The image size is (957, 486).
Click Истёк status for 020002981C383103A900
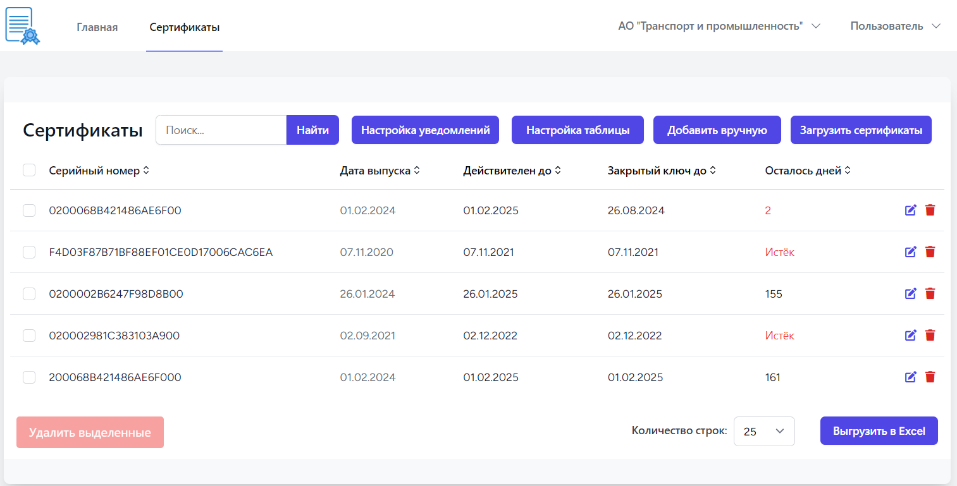click(x=780, y=336)
